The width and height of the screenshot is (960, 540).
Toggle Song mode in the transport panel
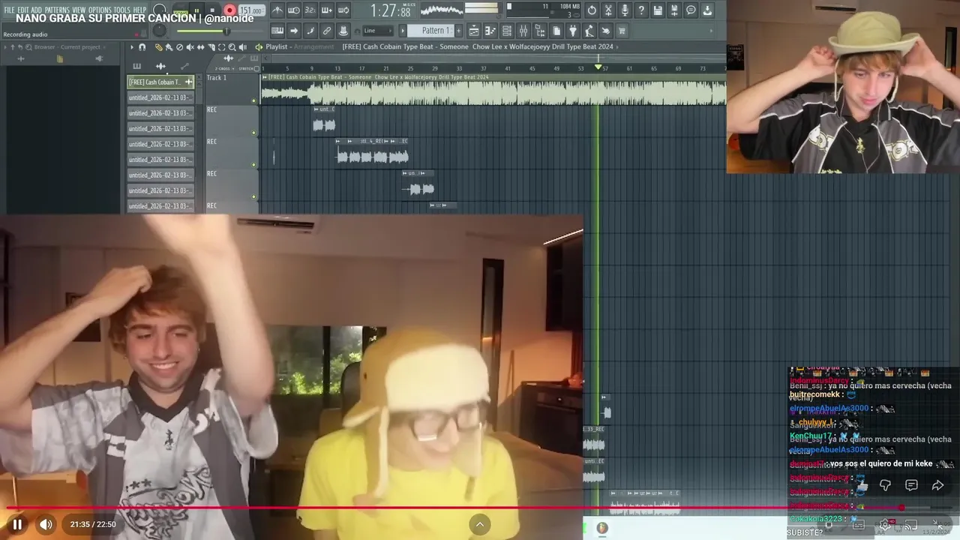click(x=181, y=10)
